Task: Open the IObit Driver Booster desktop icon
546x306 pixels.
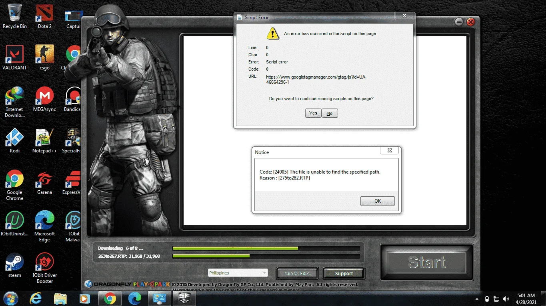Action: click(44, 268)
